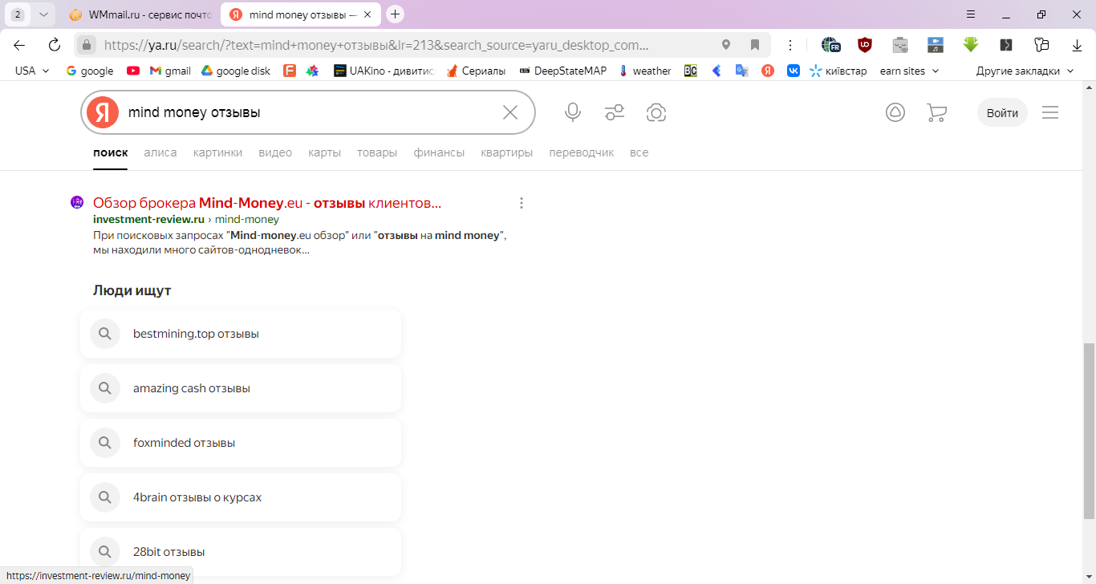The height and width of the screenshot is (584, 1096).
Task: Open the orange F bookmark icon
Action: [290, 71]
